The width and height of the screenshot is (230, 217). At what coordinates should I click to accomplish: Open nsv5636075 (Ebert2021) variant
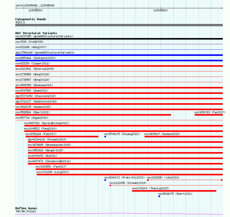tap(175, 194)
